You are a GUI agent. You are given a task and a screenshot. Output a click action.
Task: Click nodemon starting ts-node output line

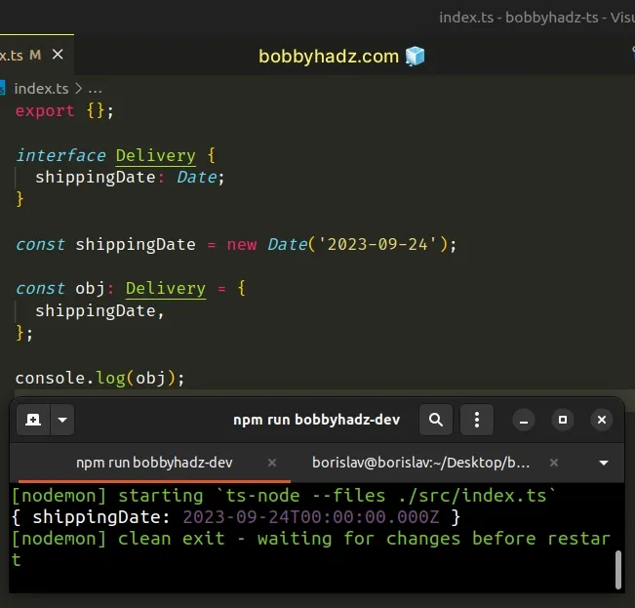(284, 496)
